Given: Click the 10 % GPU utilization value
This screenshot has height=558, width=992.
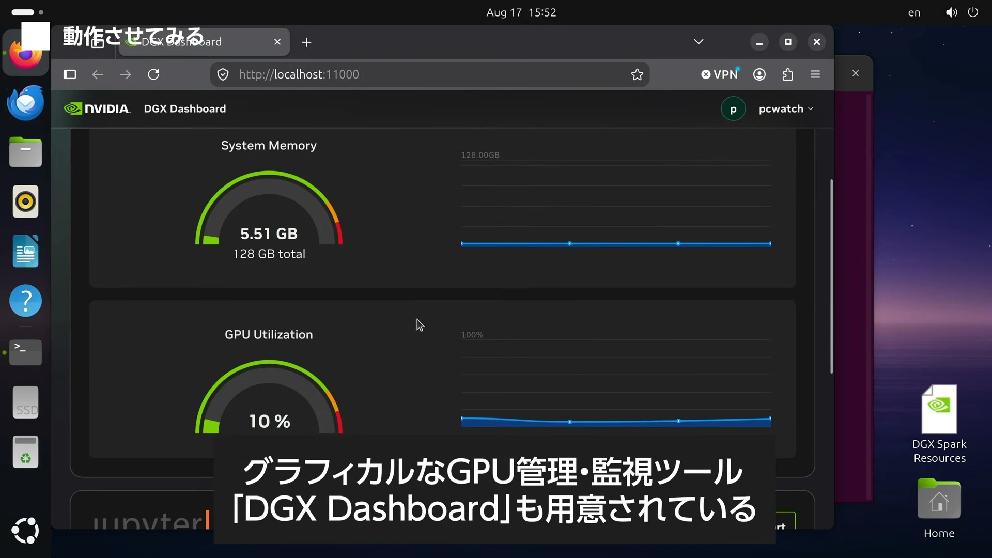Looking at the screenshot, I should 269,421.
